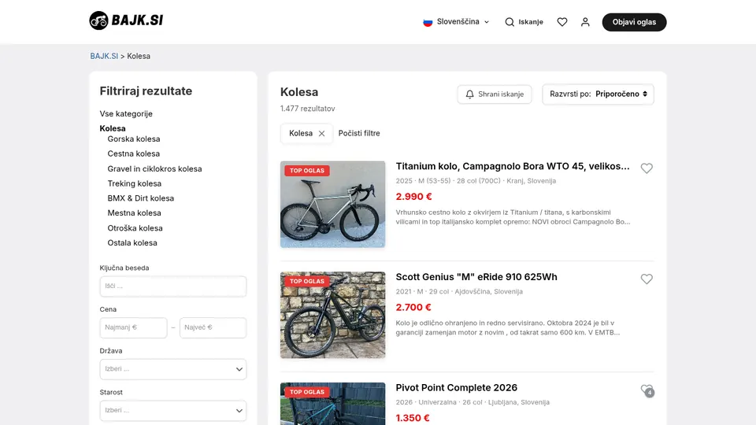Focus the Ključna beseda search field

coord(173,286)
